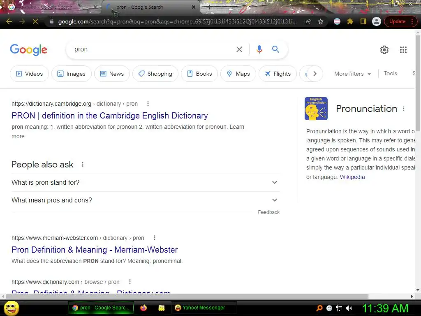Open a new tab with the plus button
This screenshot has height=316, width=421.
[209, 7]
